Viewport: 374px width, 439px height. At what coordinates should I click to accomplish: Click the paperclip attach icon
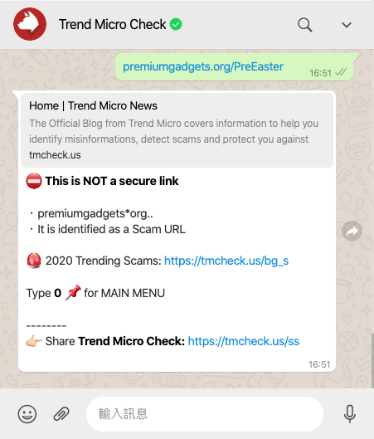(61, 414)
